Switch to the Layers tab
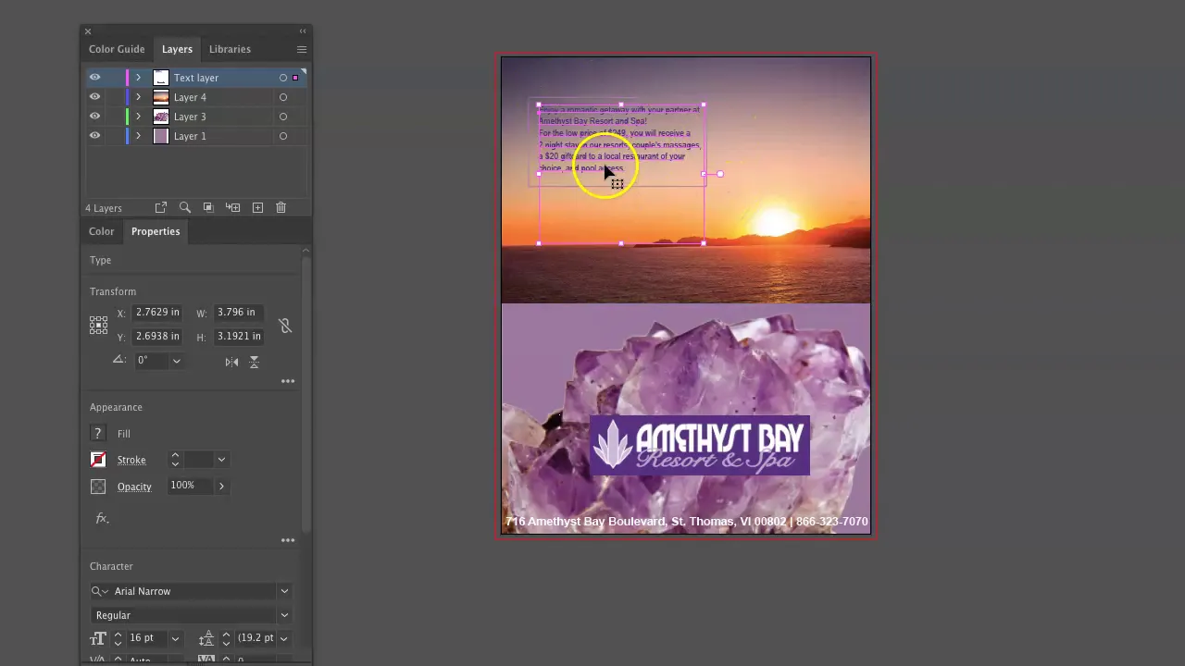1185x666 pixels. [x=177, y=49]
